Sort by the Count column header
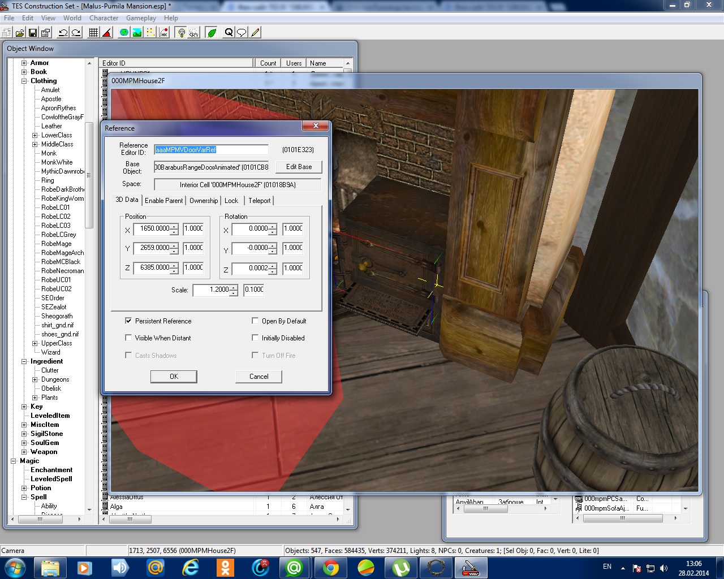 pyautogui.click(x=268, y=63)
